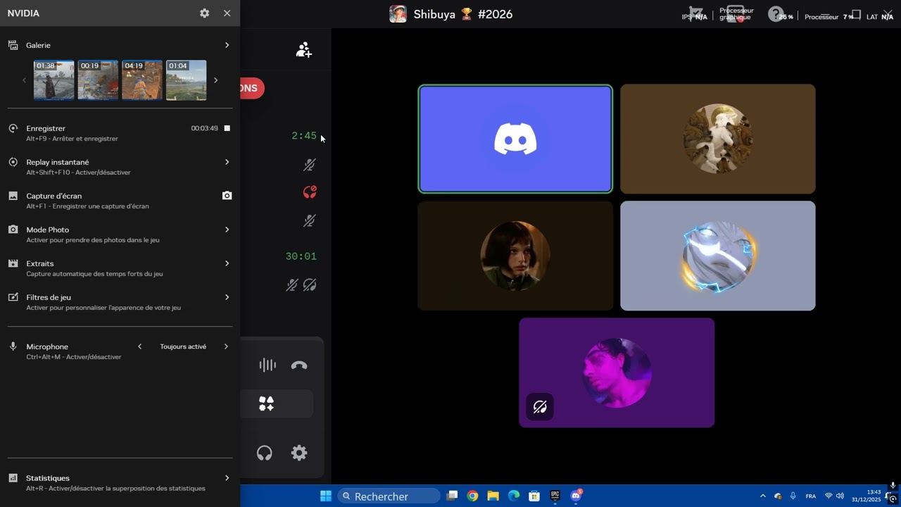
Task: Click the deafened badge on purple tile
Action: tap(540, 406)
